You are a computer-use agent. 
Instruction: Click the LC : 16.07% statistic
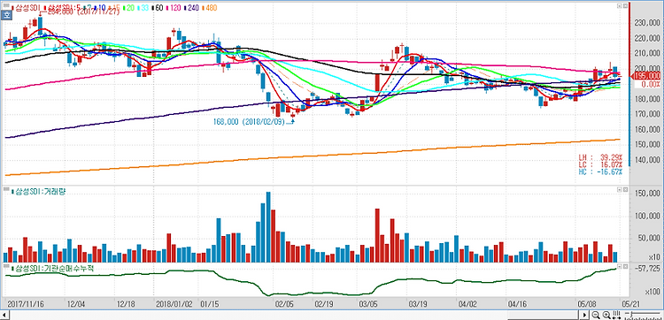(x=600, y=164)
